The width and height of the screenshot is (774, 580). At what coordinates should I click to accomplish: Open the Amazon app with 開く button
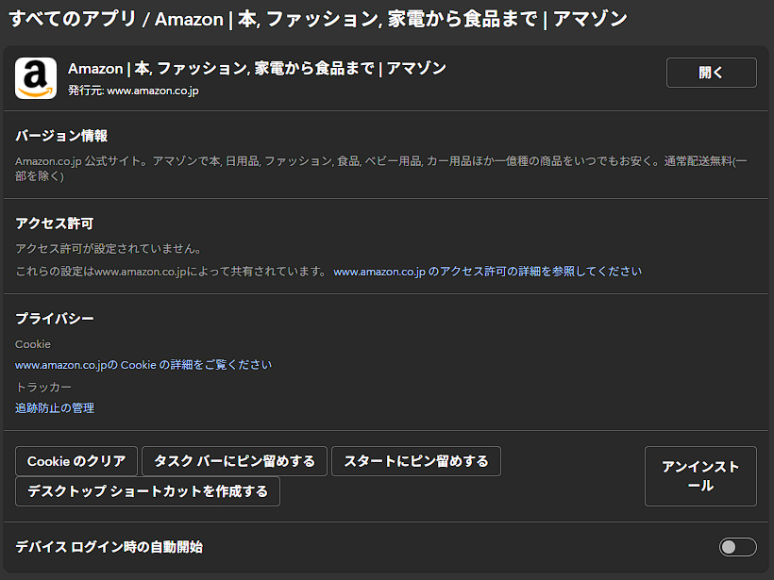pos(711,73)
